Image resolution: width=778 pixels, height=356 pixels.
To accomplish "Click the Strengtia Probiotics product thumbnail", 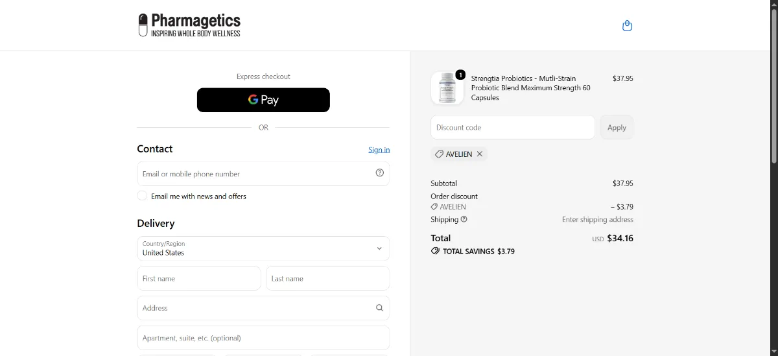I will tap(447, 88).
